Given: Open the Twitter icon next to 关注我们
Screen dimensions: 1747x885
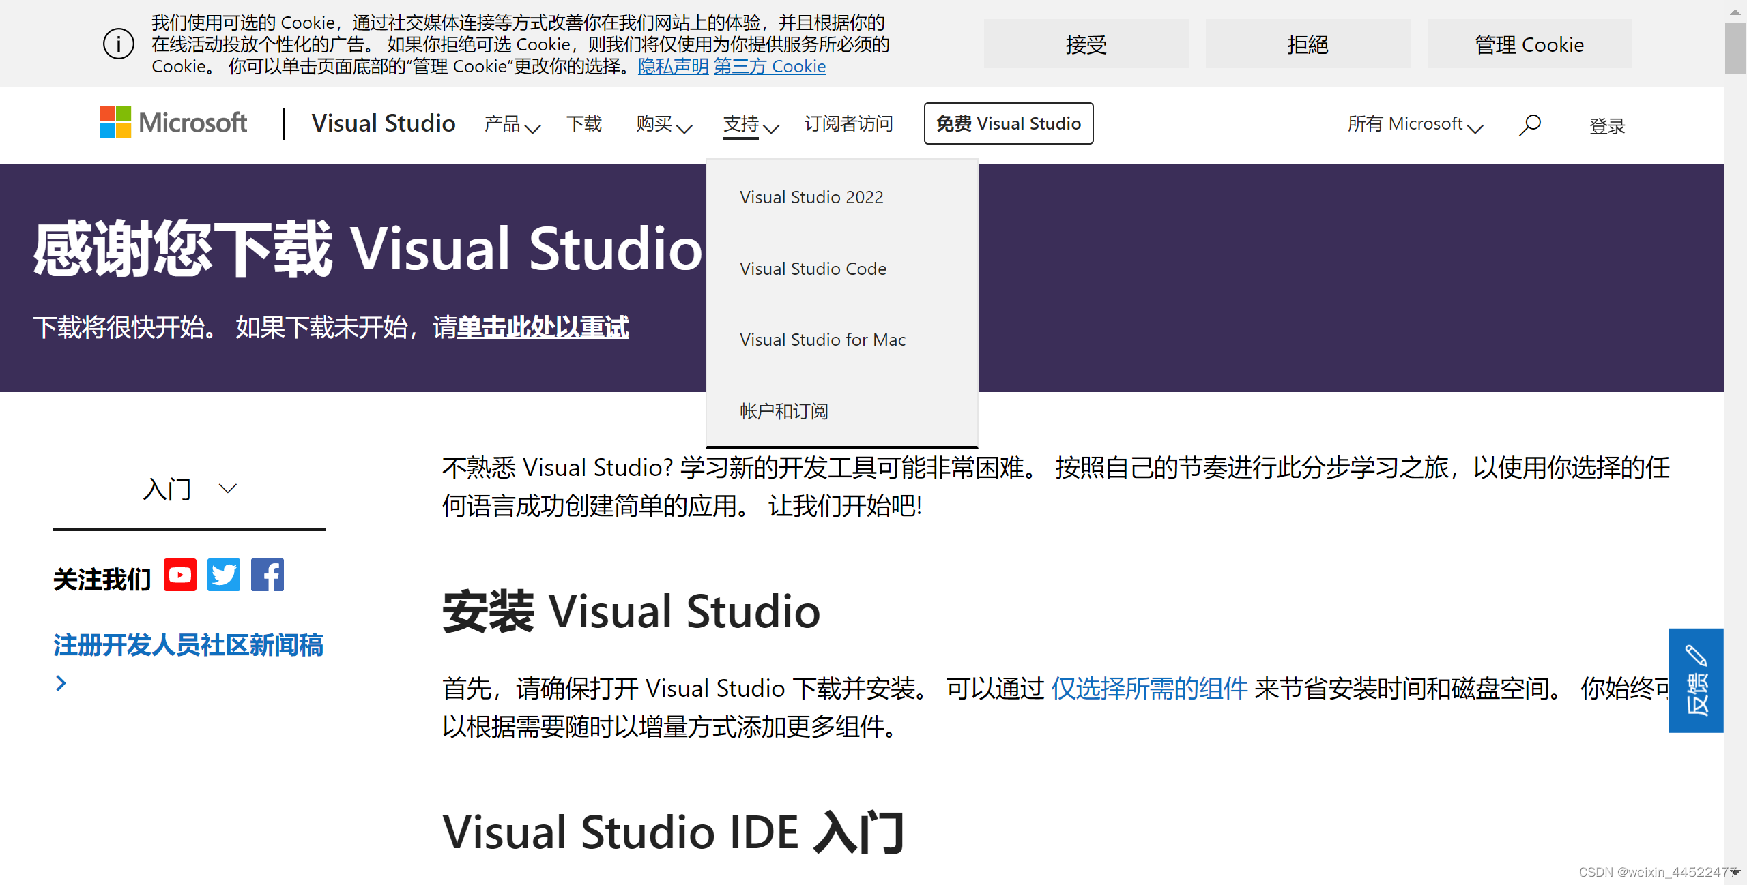Looking at the screenshot, I should click(x=223, y=575).
